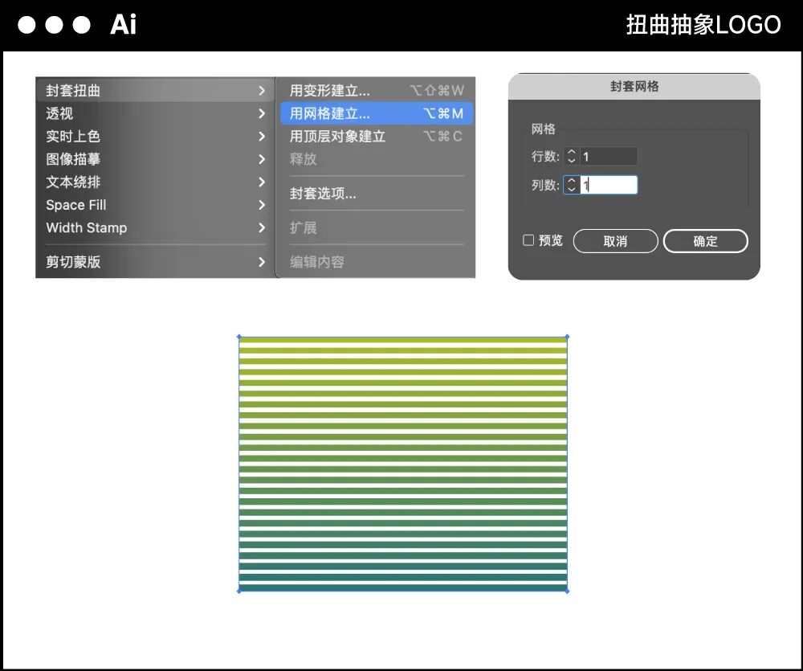This screenshot has height=671, width=803.
Task: Click the Ai application logo
Action: [x=122, y=24]
